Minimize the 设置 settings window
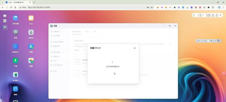Image resolution: width=226 pixels, height=102 pixels. [x=164, y=26]
